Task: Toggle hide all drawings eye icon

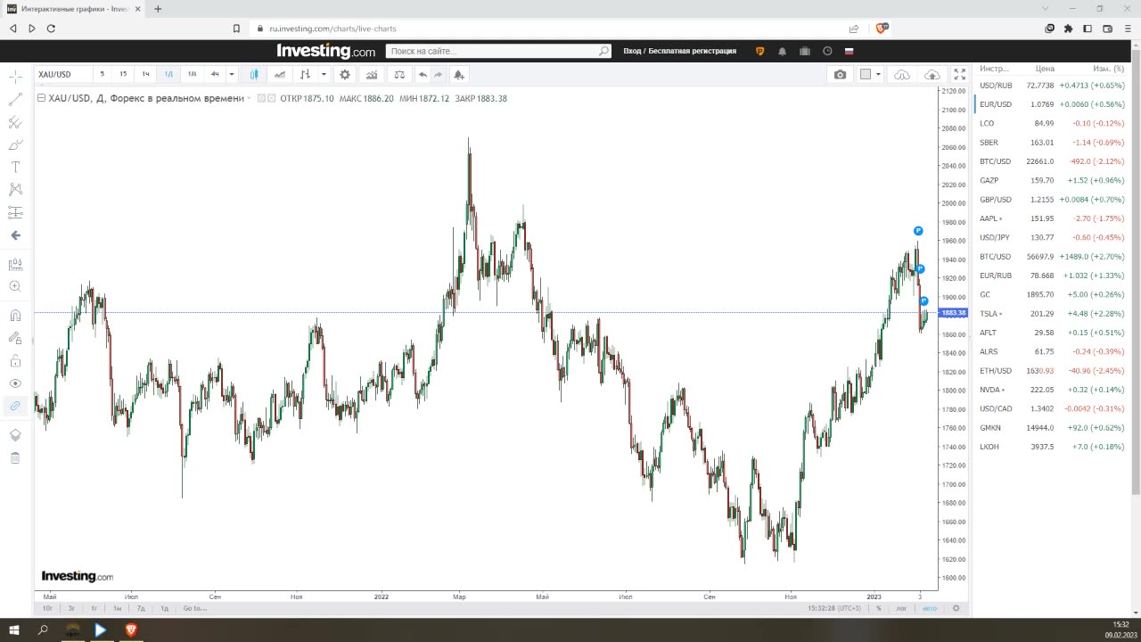Action: click(15, 383)
